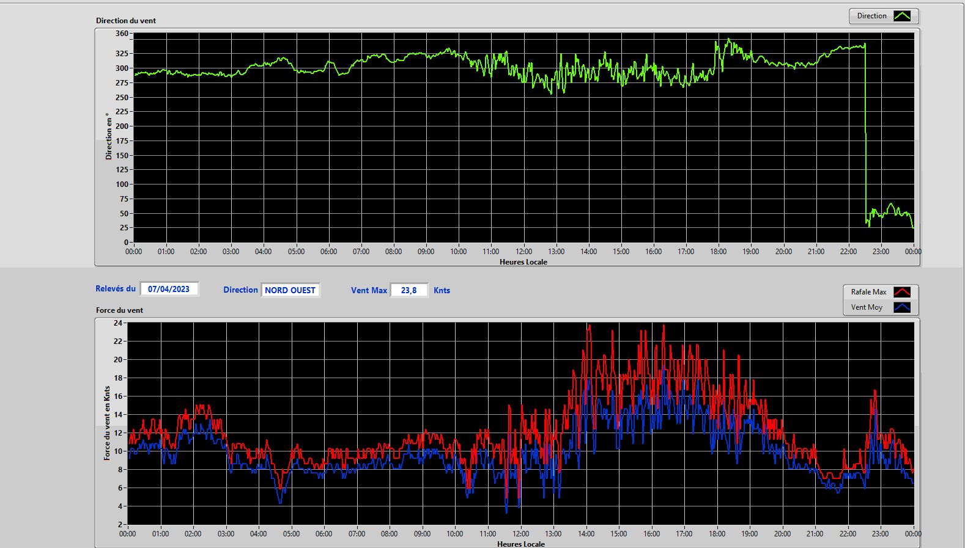The image size is (965, 548).
Task: Click the green Direction legend plot icon
Action: [902, 16]
